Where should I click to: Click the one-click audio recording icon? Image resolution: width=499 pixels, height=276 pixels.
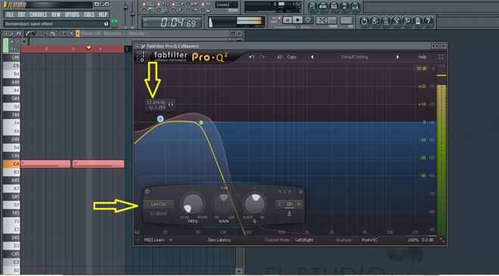click(x=396, y=21)
